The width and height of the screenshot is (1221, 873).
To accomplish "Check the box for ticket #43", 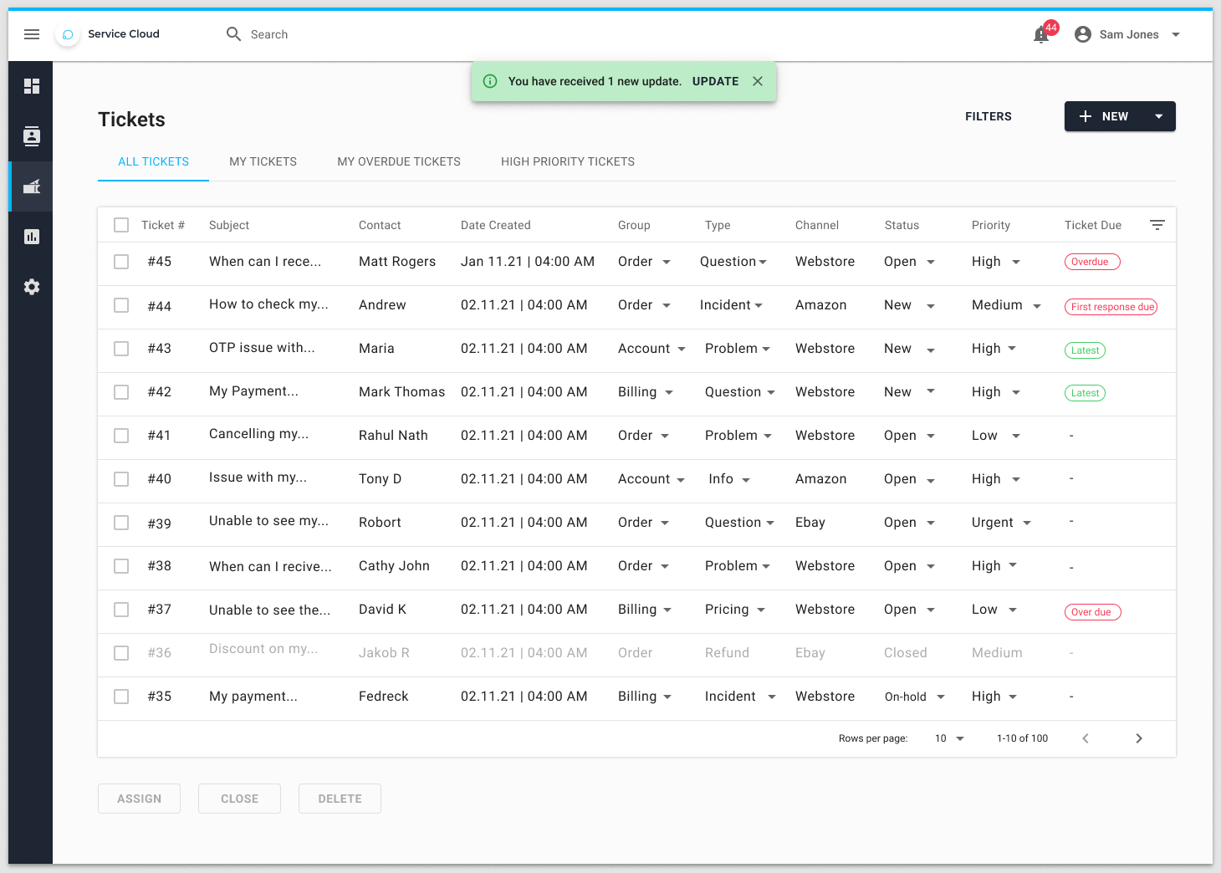I will [x=121, y=349].
